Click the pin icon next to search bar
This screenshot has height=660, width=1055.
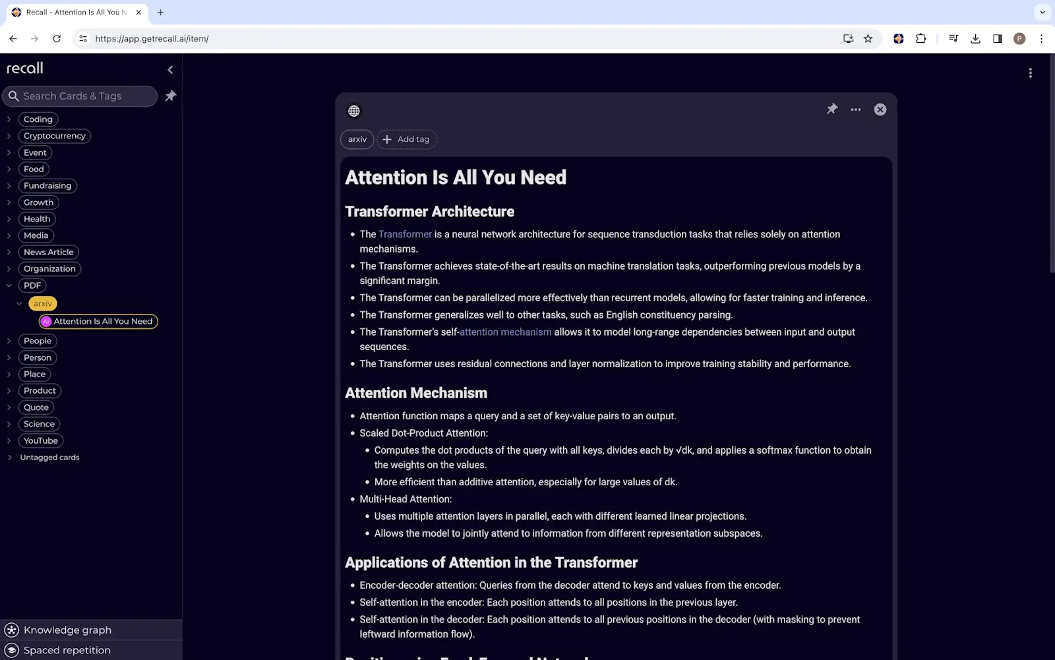[x=171, y=96]
